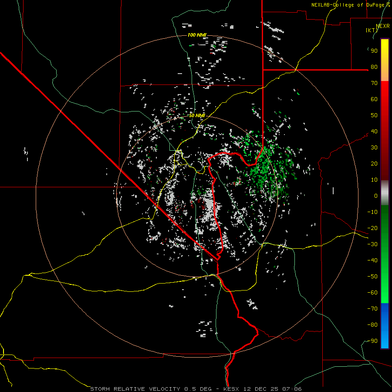Click the STORM RELATIVE VELOCITY title text

pos(136,389)
